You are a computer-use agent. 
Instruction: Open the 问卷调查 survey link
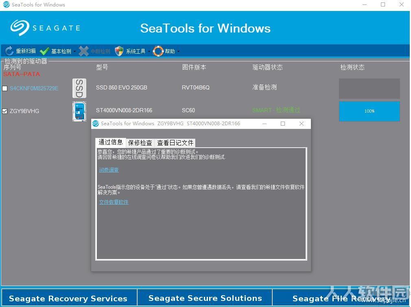coord(109,170)
